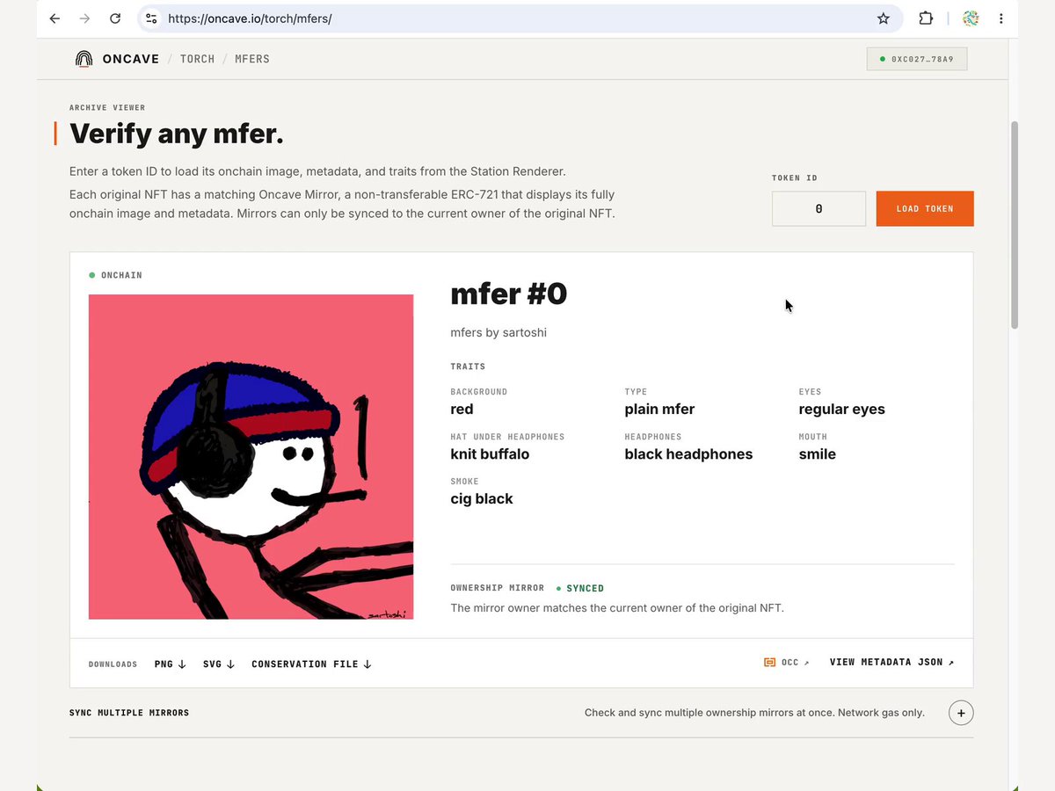
Task: Open site information icon in address bar
Action: pyautogui.click(x=151, y=18)
